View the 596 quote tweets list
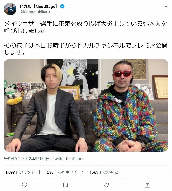172x191 pixels. coord(66,172)
